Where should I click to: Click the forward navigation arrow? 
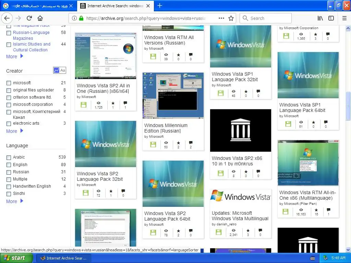[19, 18]
